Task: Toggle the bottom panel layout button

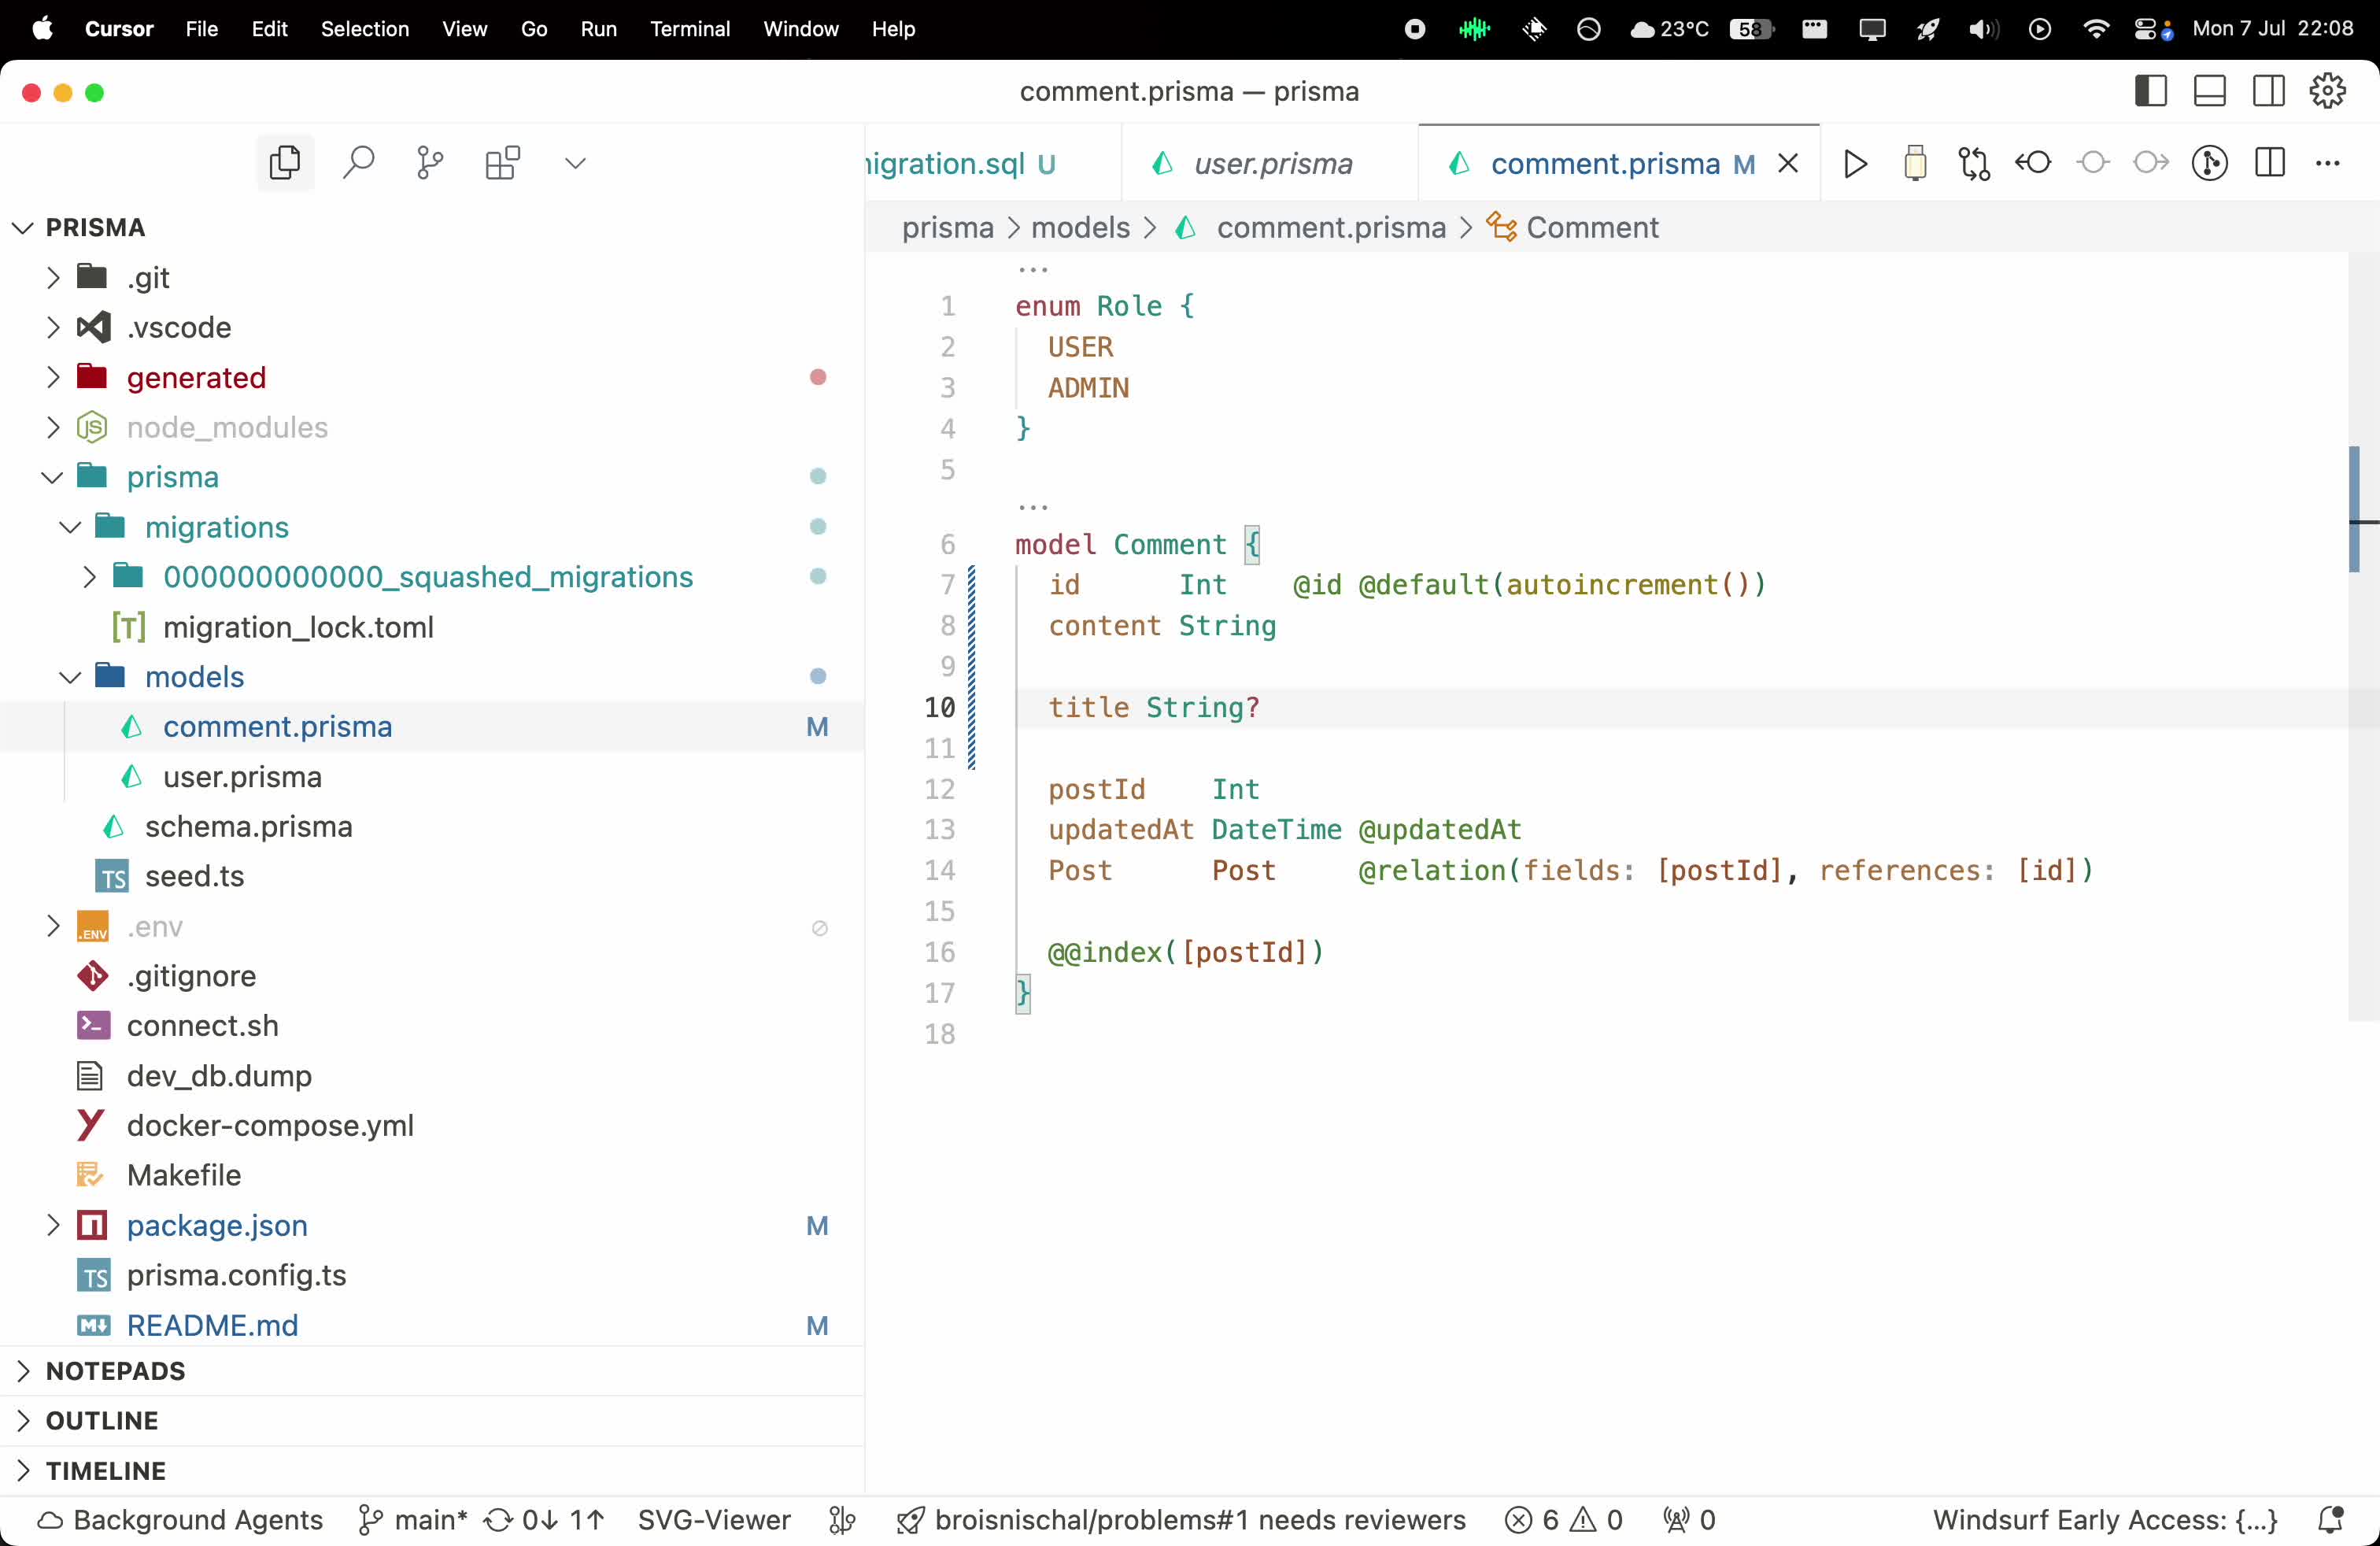Action: pos(2209,91)
